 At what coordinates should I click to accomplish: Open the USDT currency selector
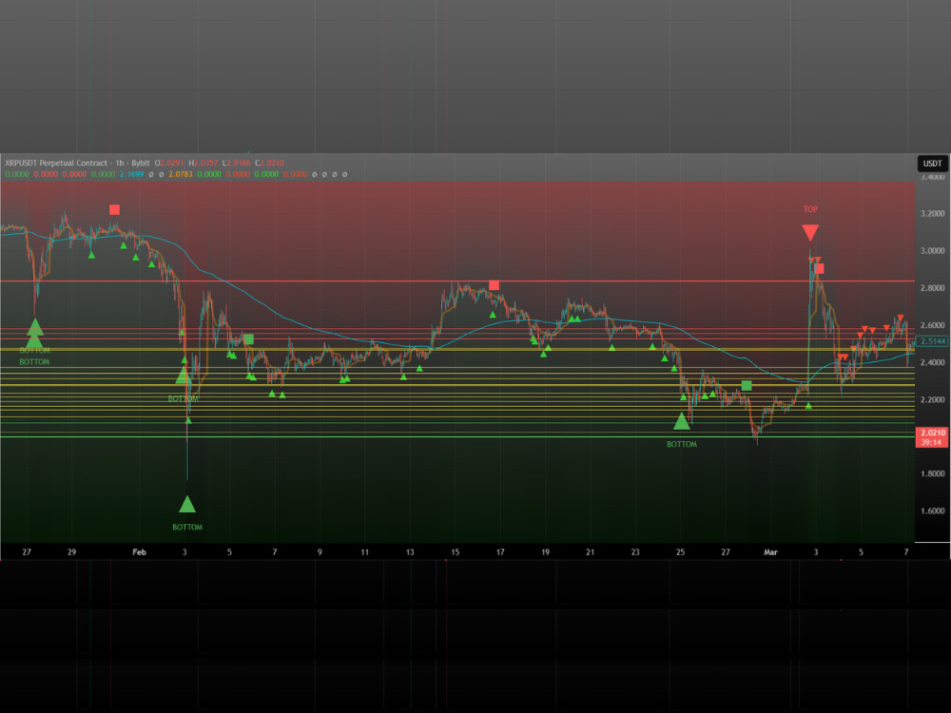pyautogui.click(x=932, y=164)
